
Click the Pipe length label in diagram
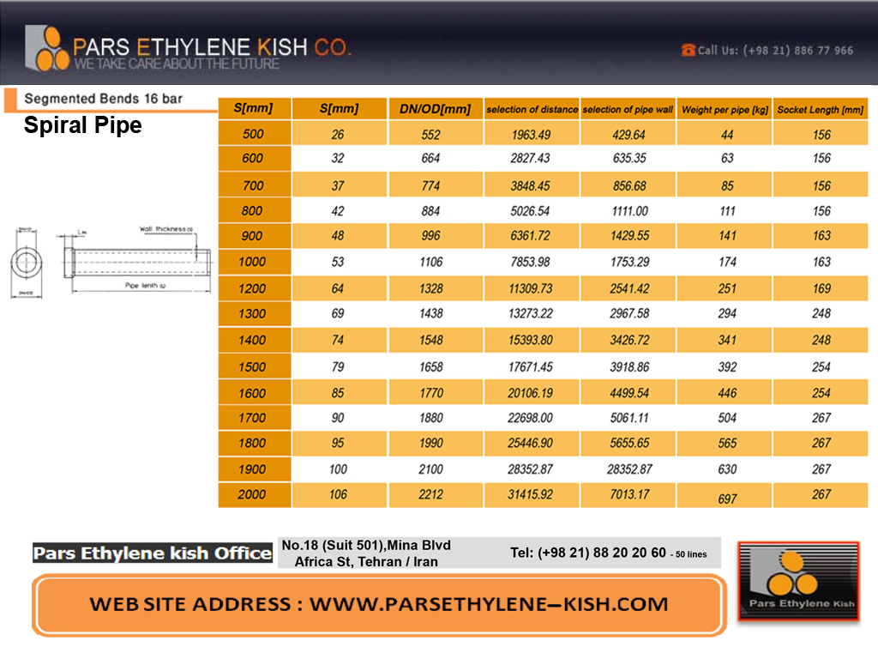[145, 285]
